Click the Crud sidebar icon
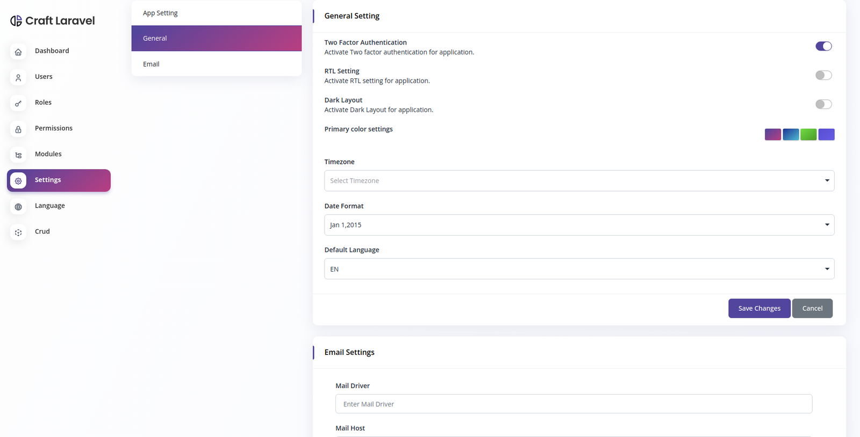Image resolution: width=860 pixels, height=437 pixels. (18, 232)
